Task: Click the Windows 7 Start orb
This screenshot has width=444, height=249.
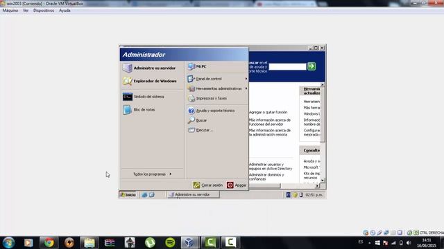Action: pos(8,243)
